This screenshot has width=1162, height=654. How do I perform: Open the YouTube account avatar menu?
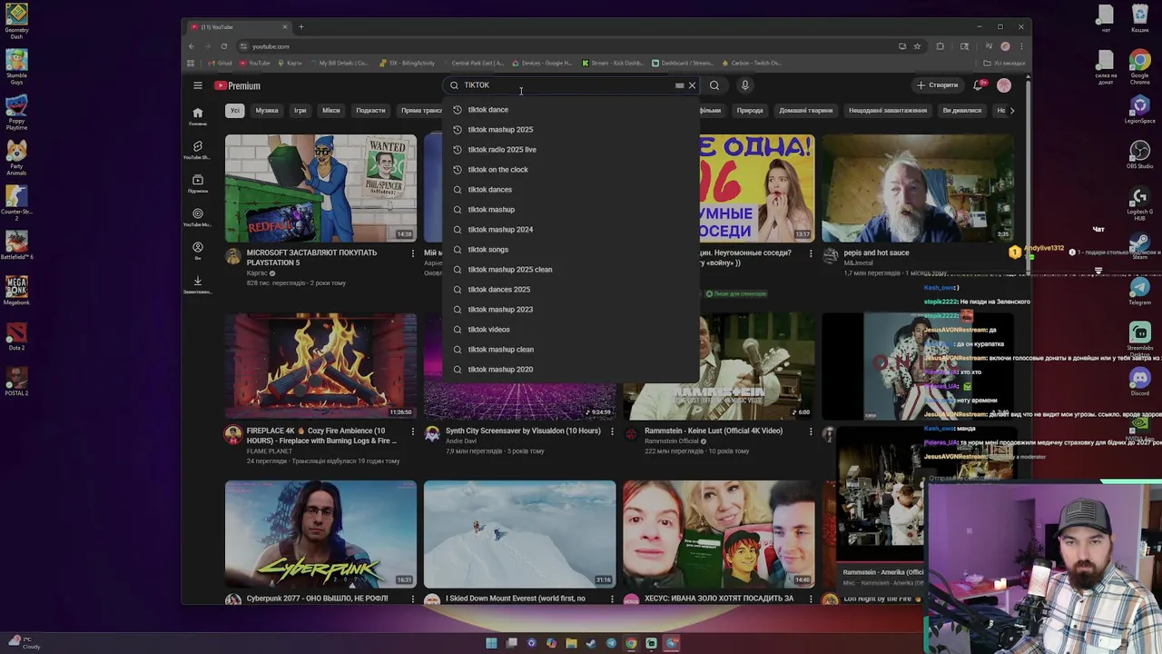1003,85
